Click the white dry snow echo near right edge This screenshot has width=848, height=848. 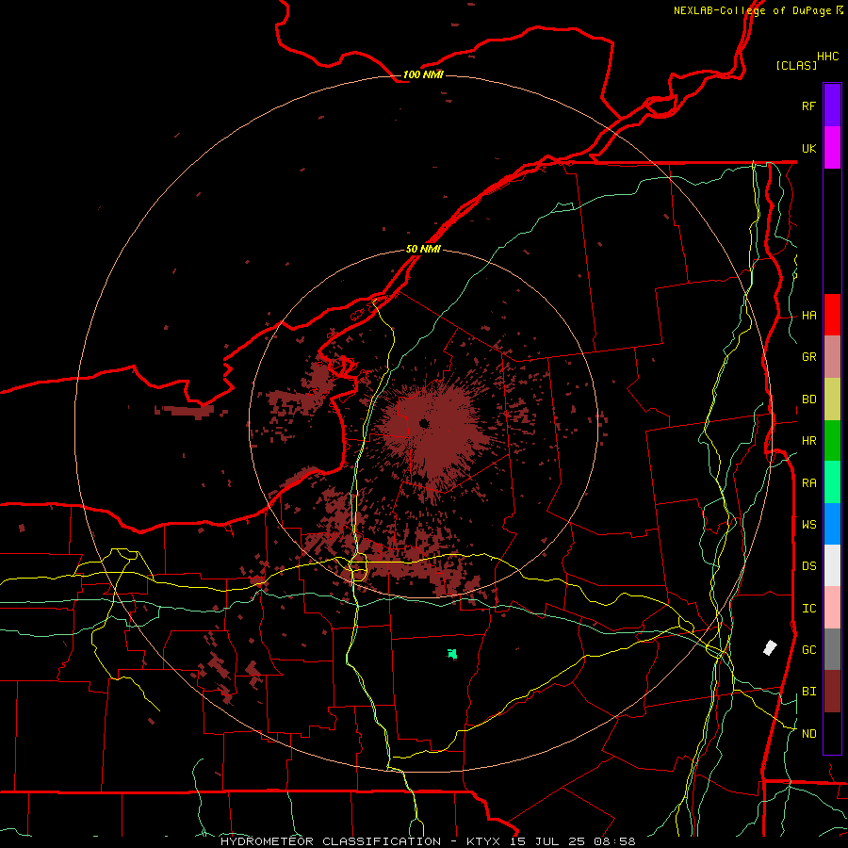[x=770, y=647]
